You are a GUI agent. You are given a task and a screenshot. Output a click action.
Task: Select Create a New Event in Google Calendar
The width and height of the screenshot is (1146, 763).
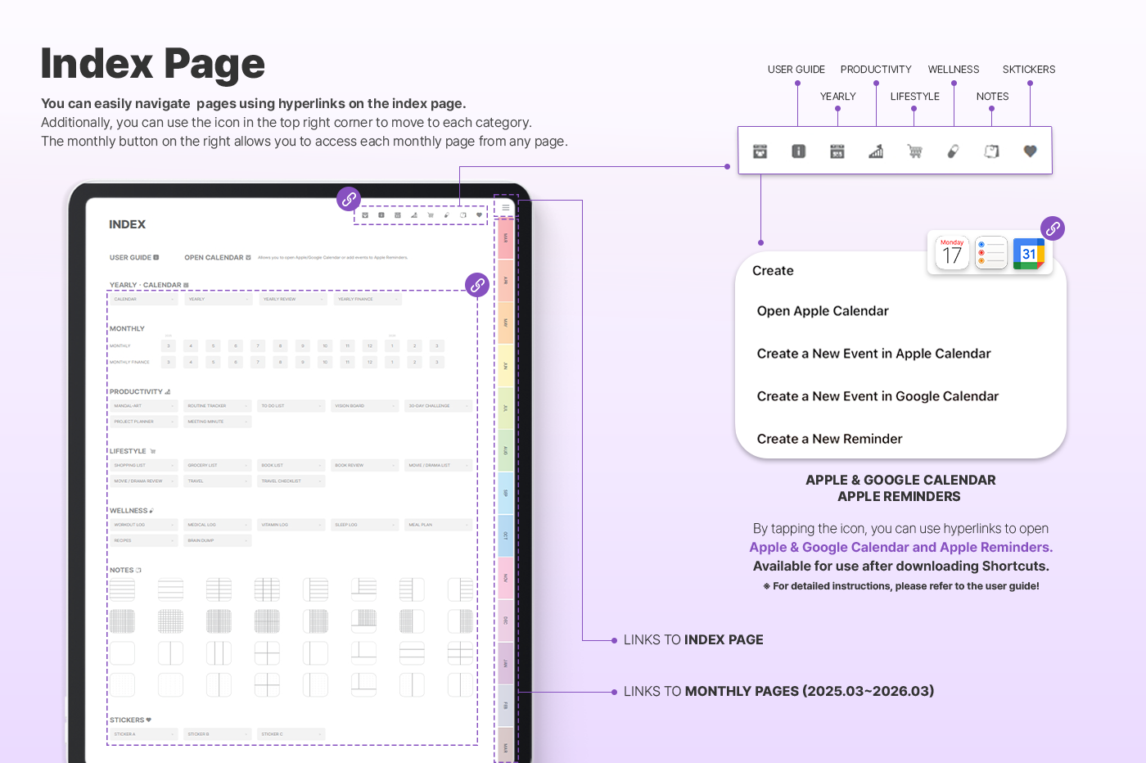click(x=878, y=396)
